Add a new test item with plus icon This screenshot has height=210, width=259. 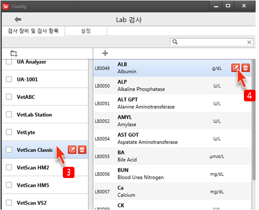click(x=105, y=53)
